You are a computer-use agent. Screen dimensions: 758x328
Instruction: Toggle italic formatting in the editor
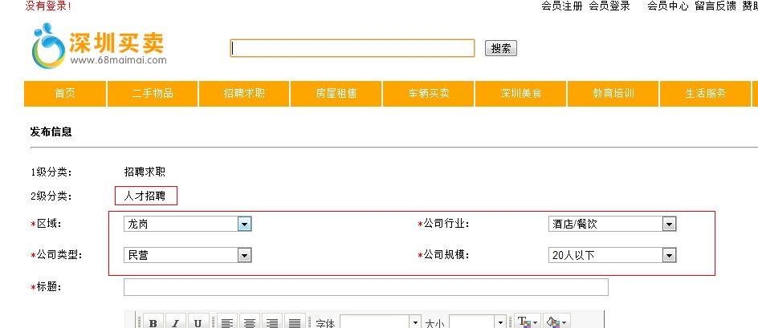pyautogui.click(x=176, y=322)
